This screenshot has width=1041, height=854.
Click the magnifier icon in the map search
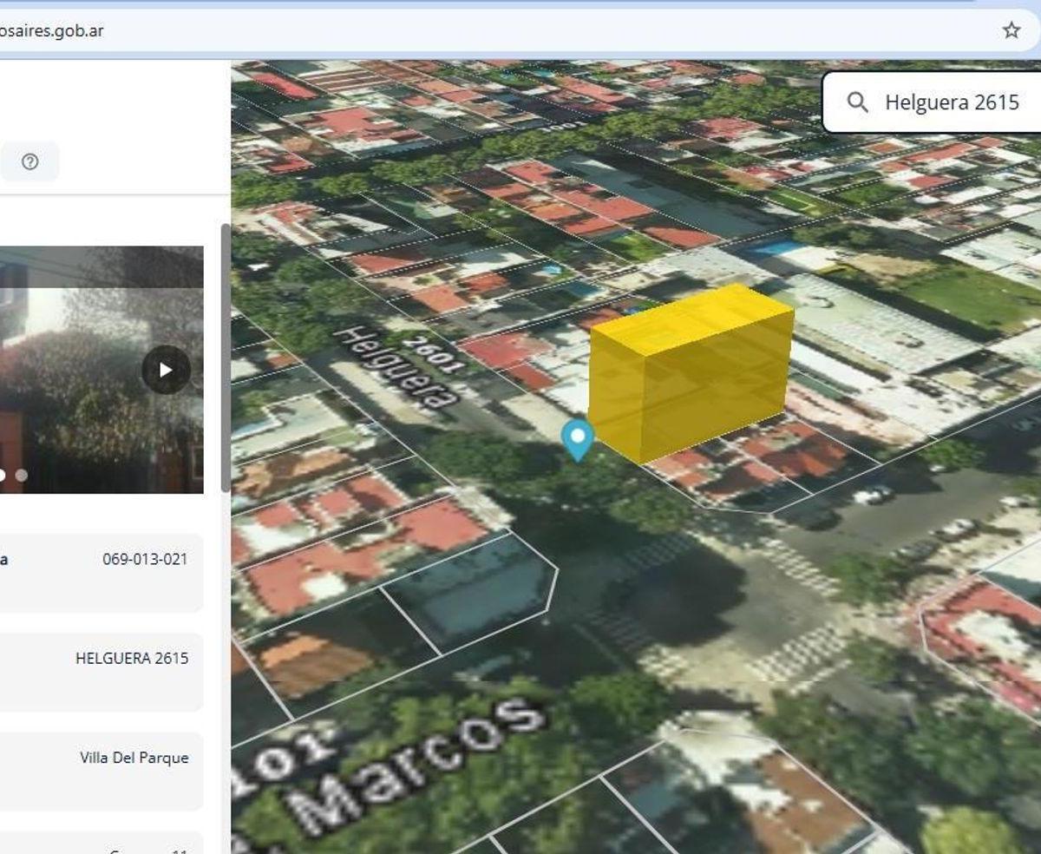(x=857, y=102)
